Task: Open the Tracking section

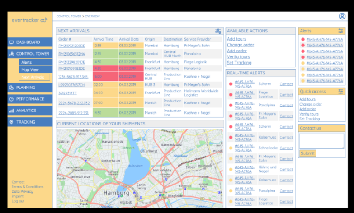Action: pyautogui.click(x=30, y=122)
